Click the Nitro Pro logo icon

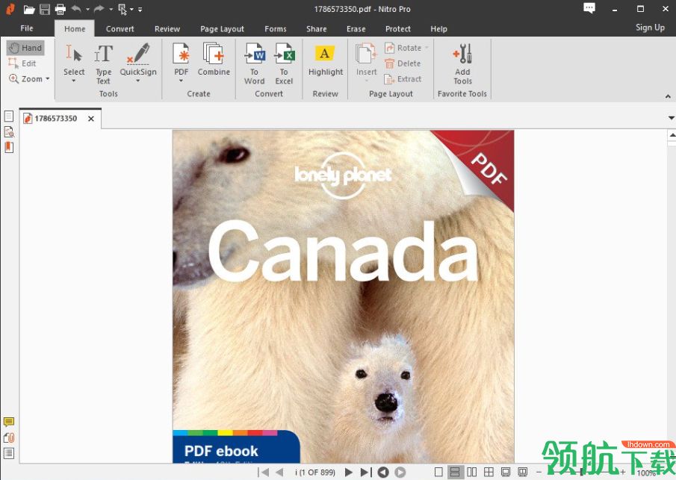pyautogui.click(x=10, y=9)
